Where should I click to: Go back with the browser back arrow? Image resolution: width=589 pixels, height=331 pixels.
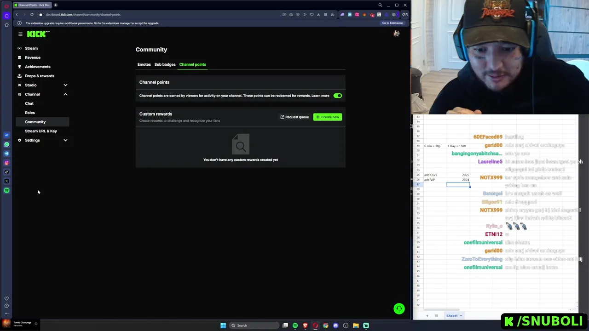17,14
